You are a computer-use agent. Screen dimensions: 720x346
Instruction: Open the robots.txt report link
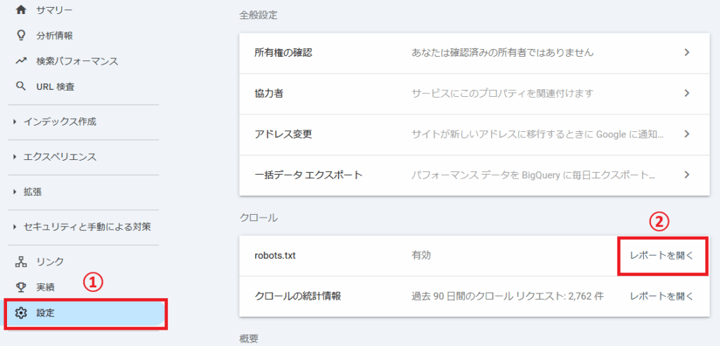click(661, 255)
